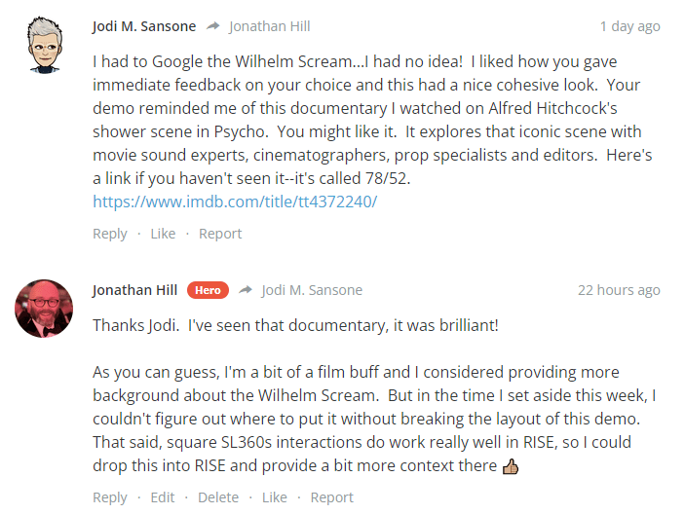The height and width of the screenshot is (514, 685).
Task: Report Jodi's comment
Action: pyautogui.click(x=220, y=234)
